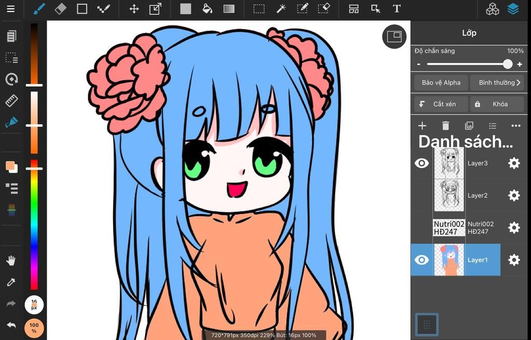The width and height of the screenshot is (531, 340).
Task: Click the rainbow hue slider bar
Action: pos(34,224)
